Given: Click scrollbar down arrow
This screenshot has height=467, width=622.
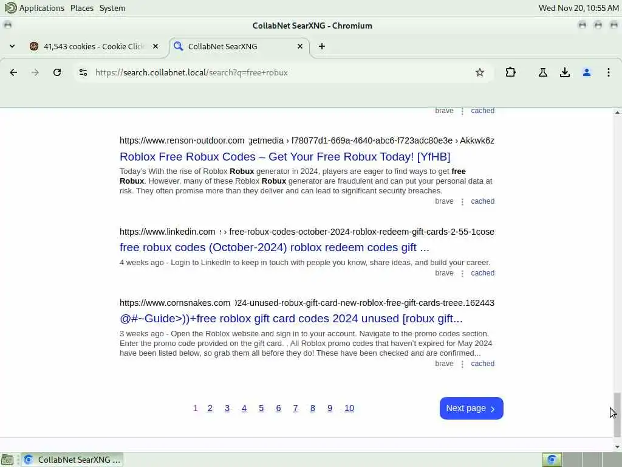Looking at the screenshot, I should point(617,447).
